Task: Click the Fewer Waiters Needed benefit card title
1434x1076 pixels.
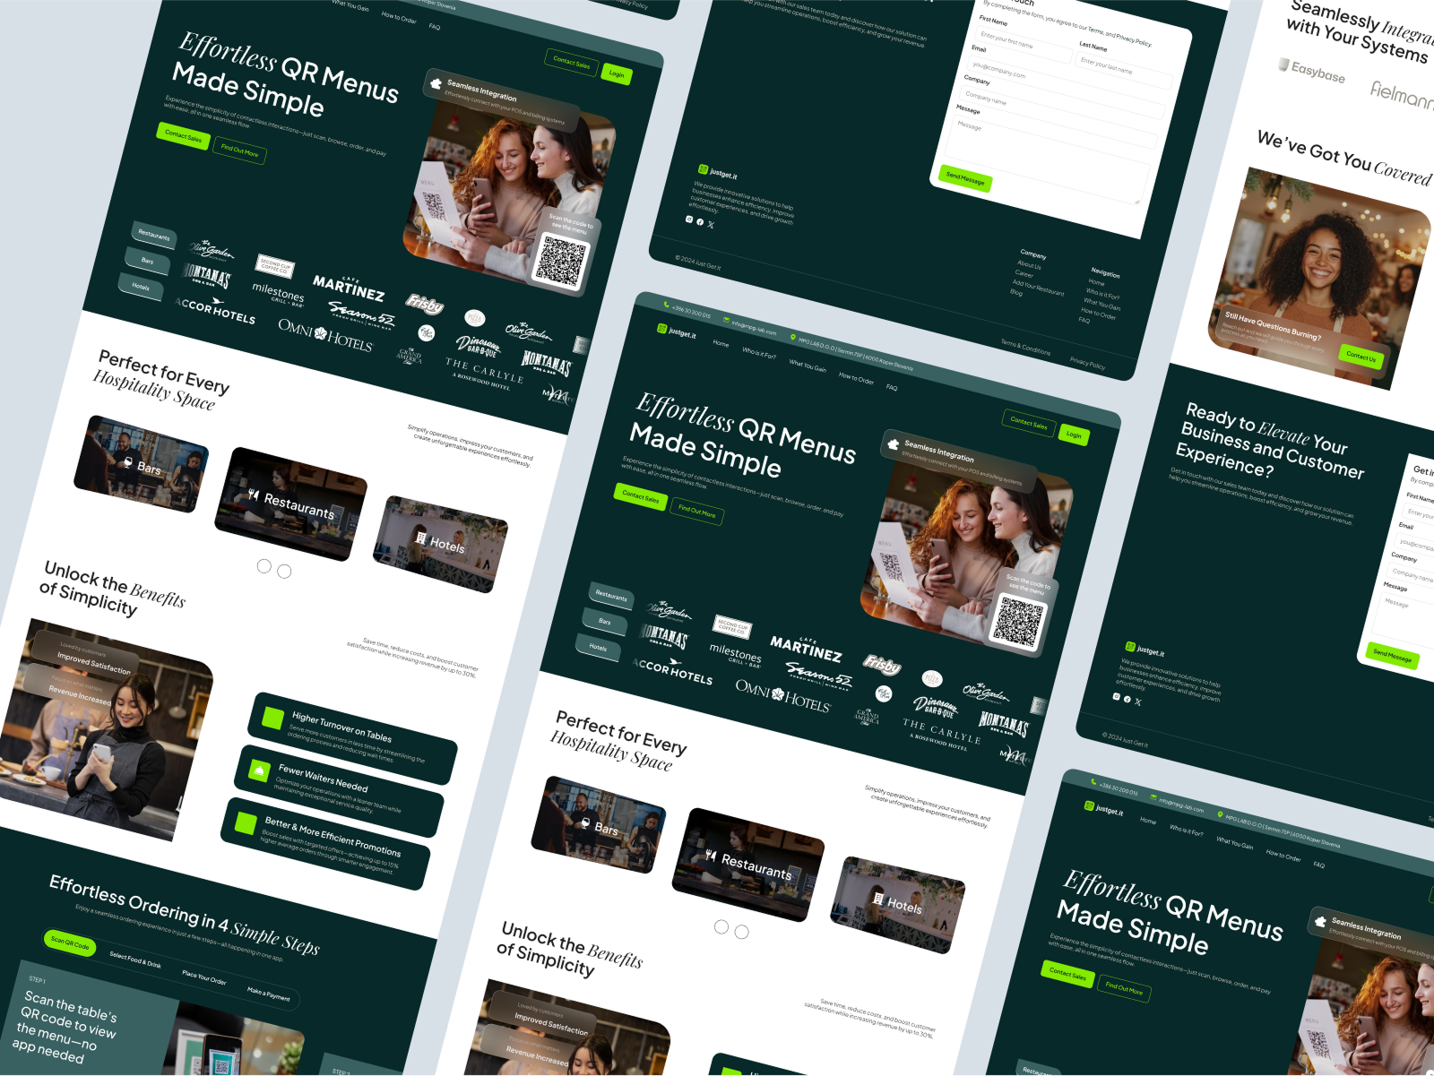Action: [323, 778]
